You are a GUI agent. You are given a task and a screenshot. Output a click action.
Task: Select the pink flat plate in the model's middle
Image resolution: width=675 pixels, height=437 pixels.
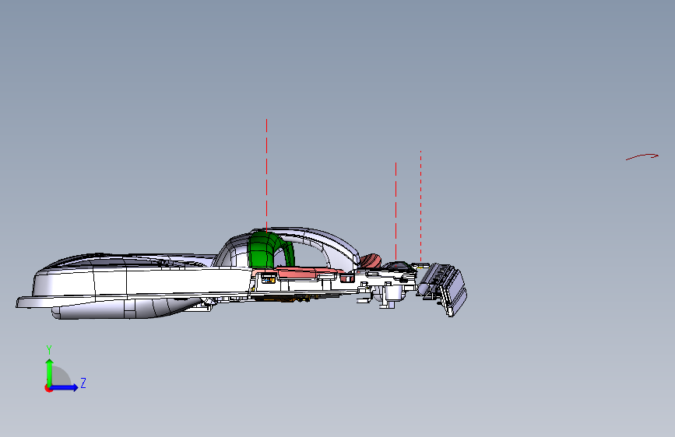pyautogui.click(x=307, y=272)
